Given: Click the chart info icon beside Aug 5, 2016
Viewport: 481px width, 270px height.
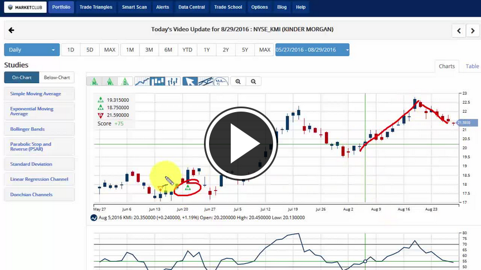Looking at the screenshot, I should pos(94,218).
